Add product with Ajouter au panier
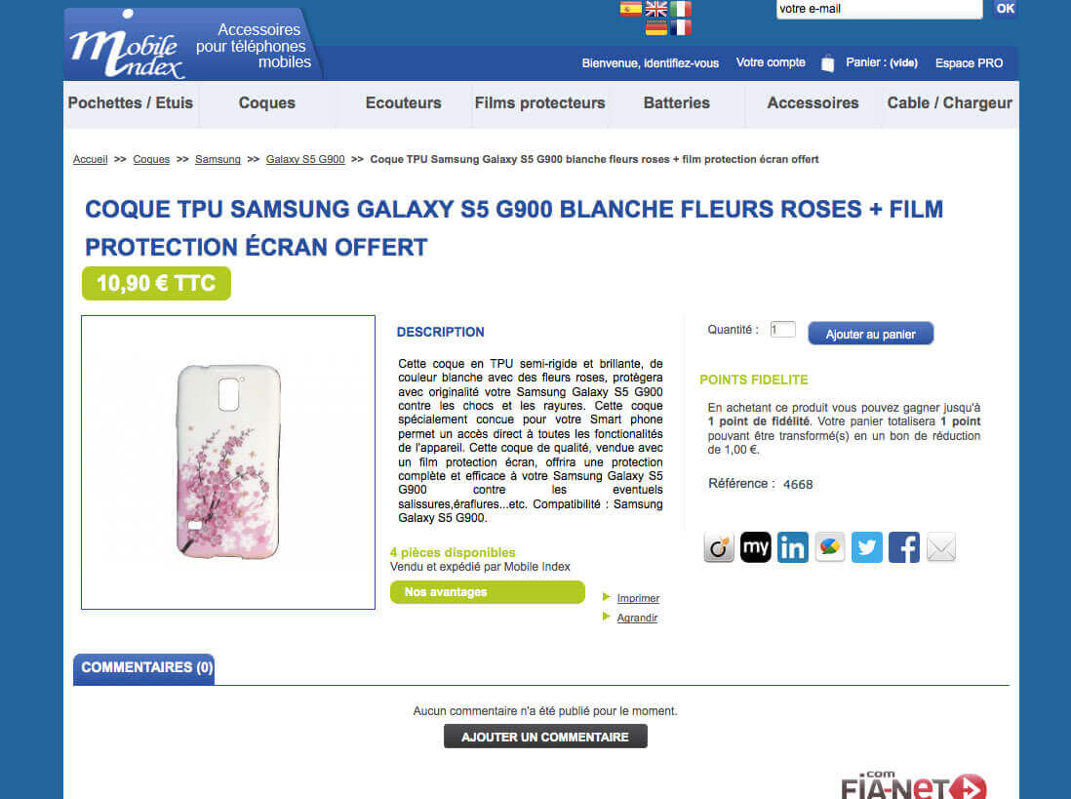The width and height of the screenshot is (1071, 799). [x=870, y=334]
